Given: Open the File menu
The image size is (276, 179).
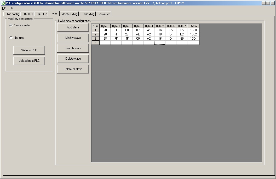Looking at the screenshot, I should click(4, 8).
